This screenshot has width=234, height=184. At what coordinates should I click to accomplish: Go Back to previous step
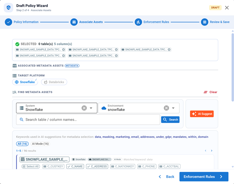[x=166, y=177]
